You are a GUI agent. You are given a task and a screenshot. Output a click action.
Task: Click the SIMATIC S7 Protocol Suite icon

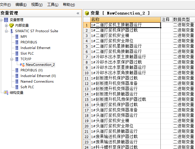(12, 31)
